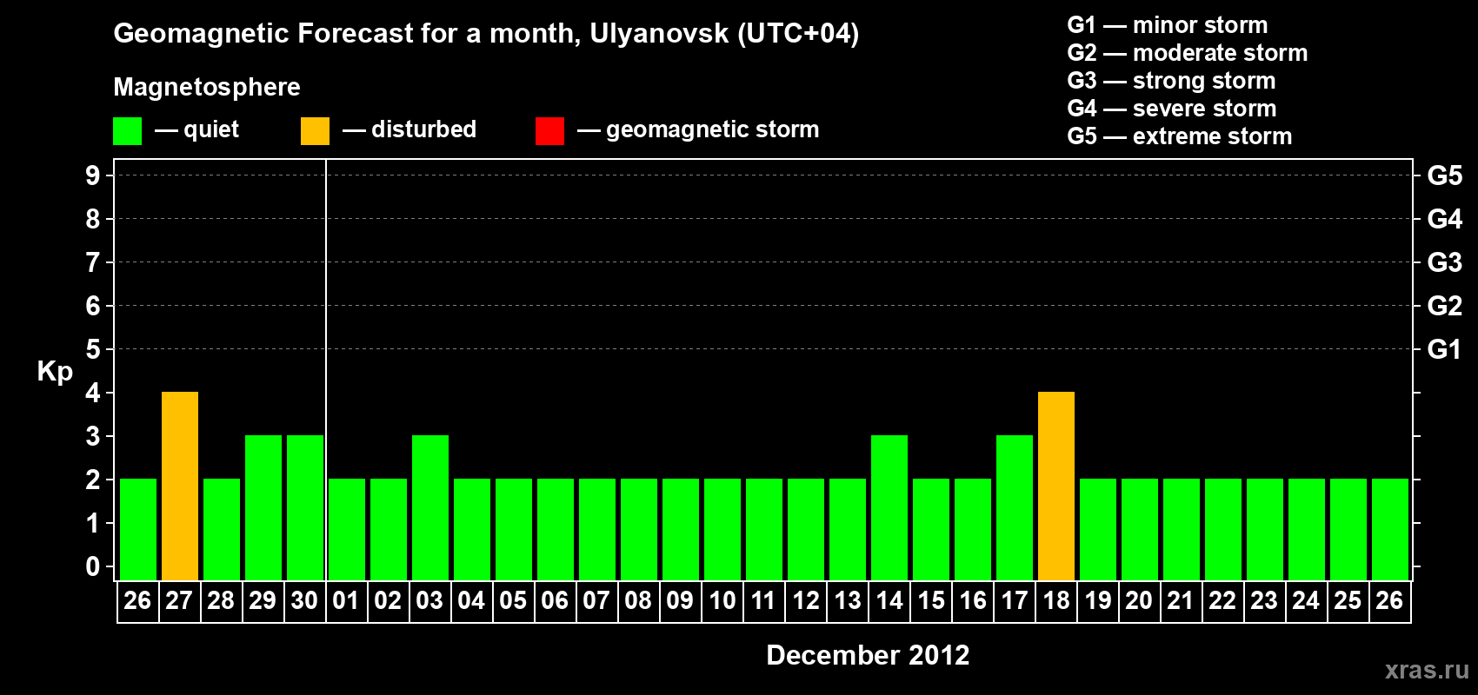The height and width of the screenshot is (695, 1478).
Task: Click the 'G5 — extreme storm' legend line
Action: pyautogui.click(x=1179, y=136)
